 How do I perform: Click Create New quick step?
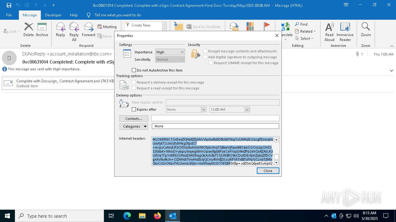pyautogui.click(x=143, y=25)
